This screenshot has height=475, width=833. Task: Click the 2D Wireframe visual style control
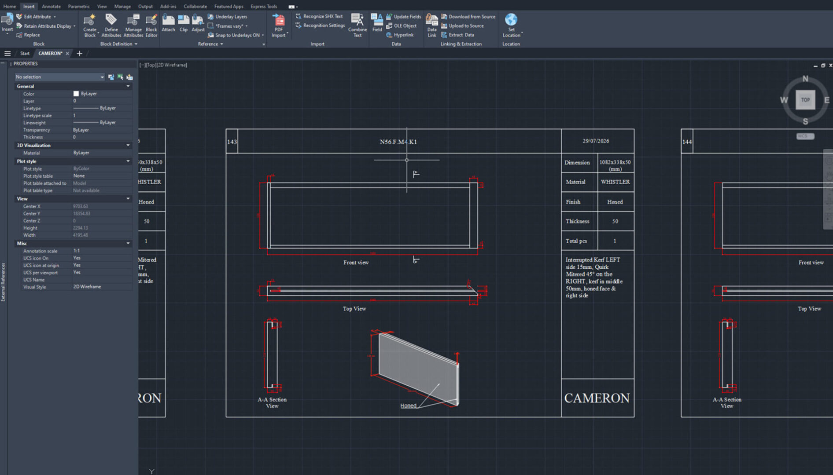click(172, 65)
